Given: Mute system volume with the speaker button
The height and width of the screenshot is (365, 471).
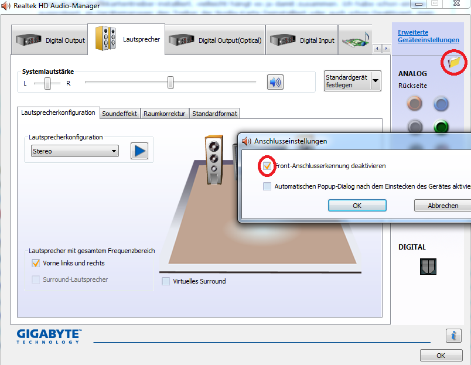Looking at the screenshot, I should (x=275, y=82).
